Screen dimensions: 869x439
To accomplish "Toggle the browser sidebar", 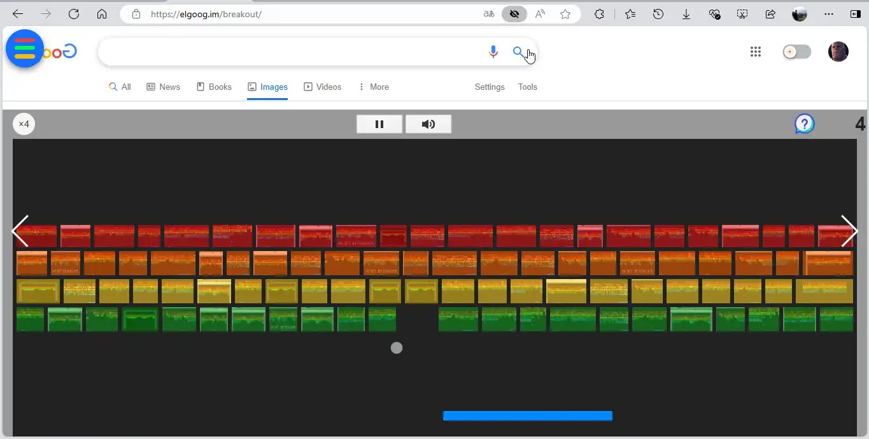I will pos(855,14).
